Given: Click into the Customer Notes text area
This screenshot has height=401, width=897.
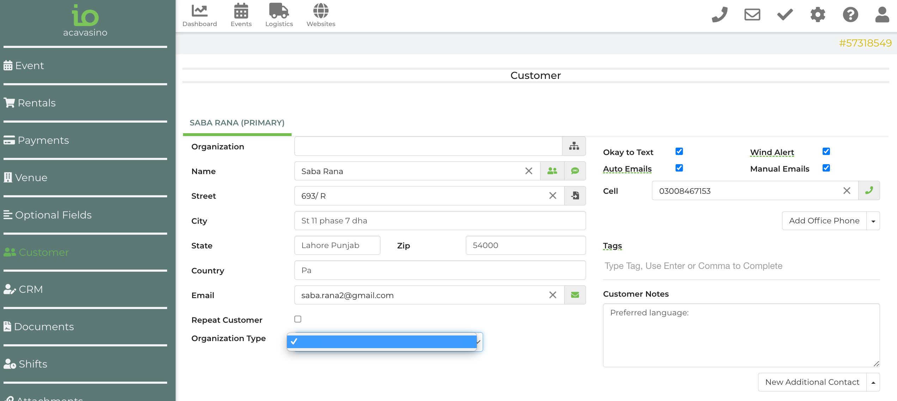Looking at the screenshot, I should pyautogui.click(x=741, y=335).
